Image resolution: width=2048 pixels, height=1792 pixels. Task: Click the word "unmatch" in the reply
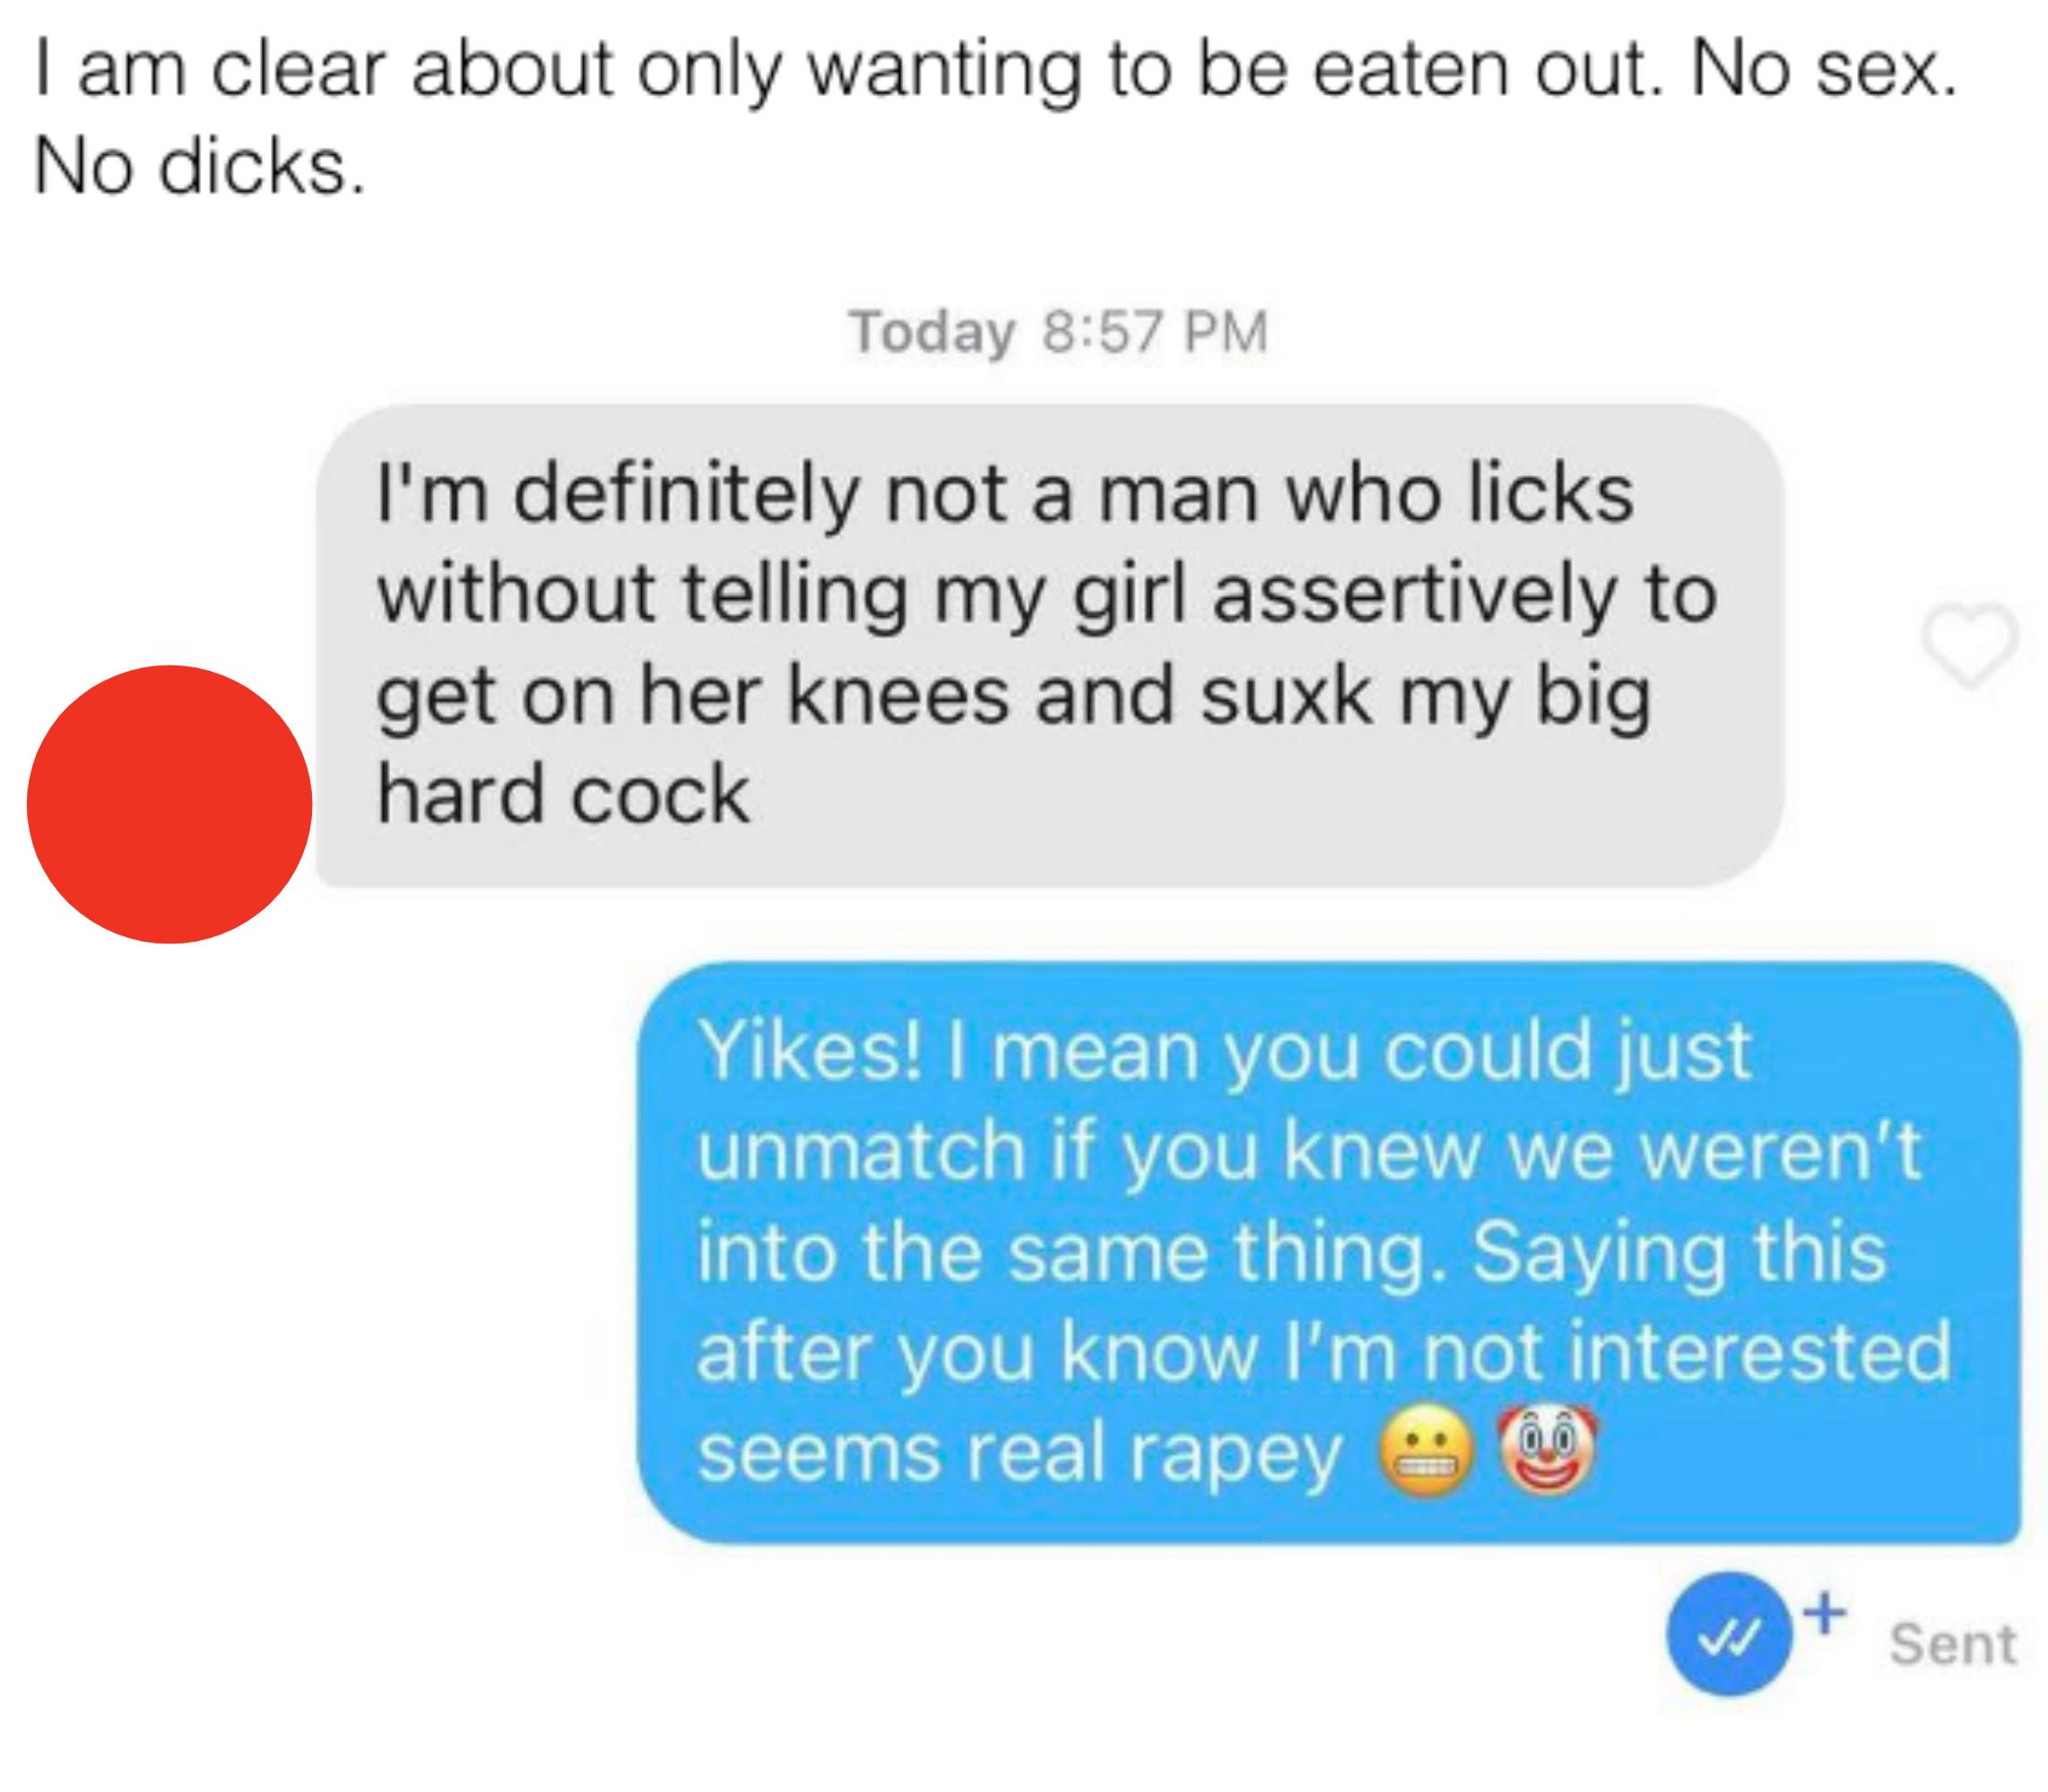(862, 1152)
